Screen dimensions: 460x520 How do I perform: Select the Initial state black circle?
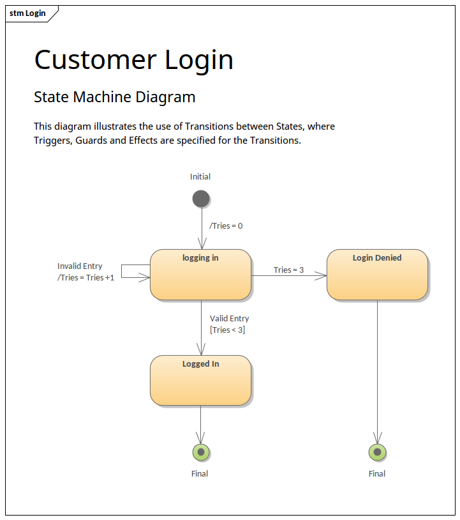click(201, 199)
